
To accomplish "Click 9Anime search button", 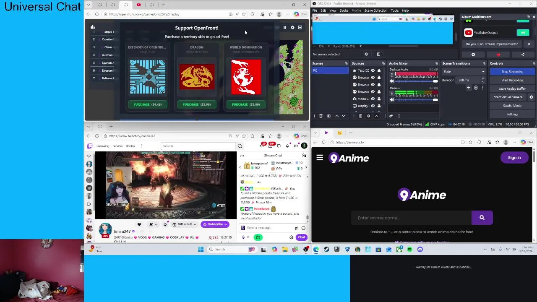I will [x=482, y=218].
